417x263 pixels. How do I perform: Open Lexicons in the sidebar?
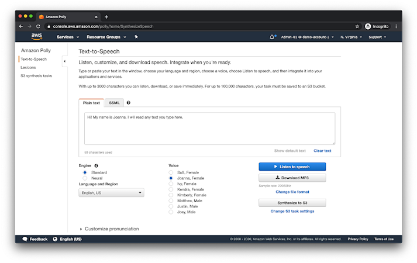(x=28, y=67)
